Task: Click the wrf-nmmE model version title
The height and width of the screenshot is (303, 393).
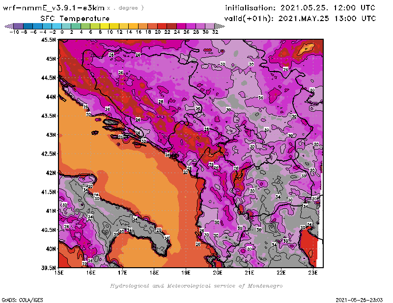Action: 53,8
